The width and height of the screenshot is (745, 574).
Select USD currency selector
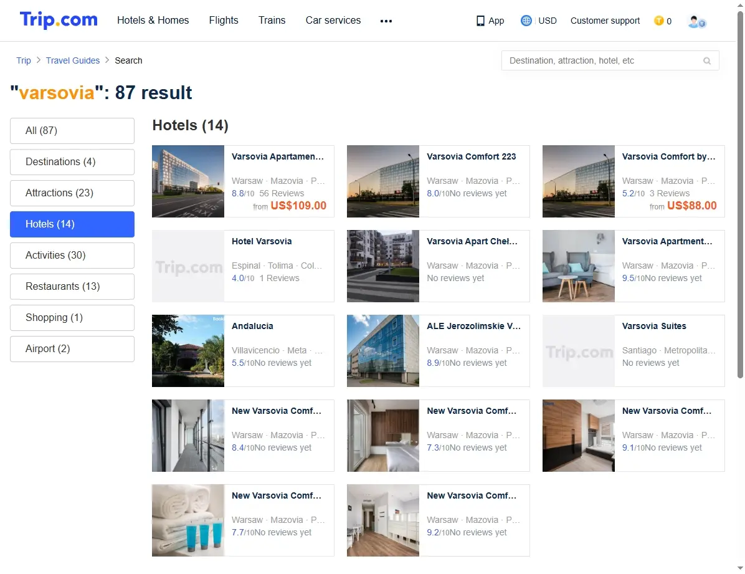tap(548, 21)
